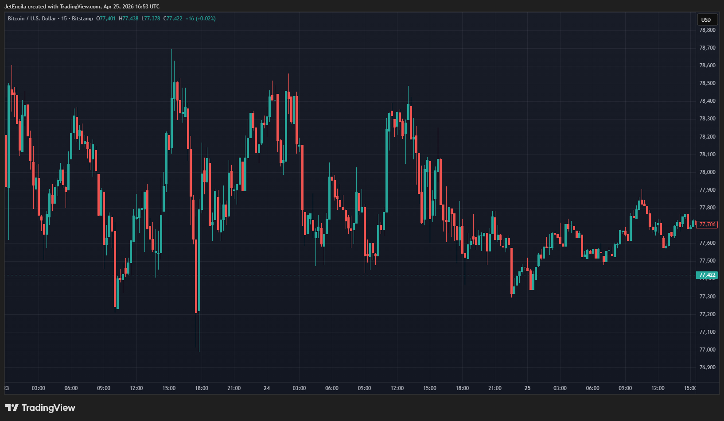The height and width of the screenshot is (421, 724).
Task: Click the green 77,422 current price label
Action: click(x=707, y=275)
